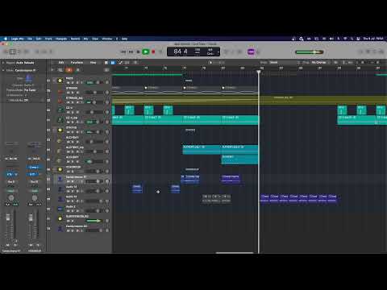Screen dimensions: 387x290
Task: Toggle the orange highlighted button in track header bar
Action: (69, 70)
